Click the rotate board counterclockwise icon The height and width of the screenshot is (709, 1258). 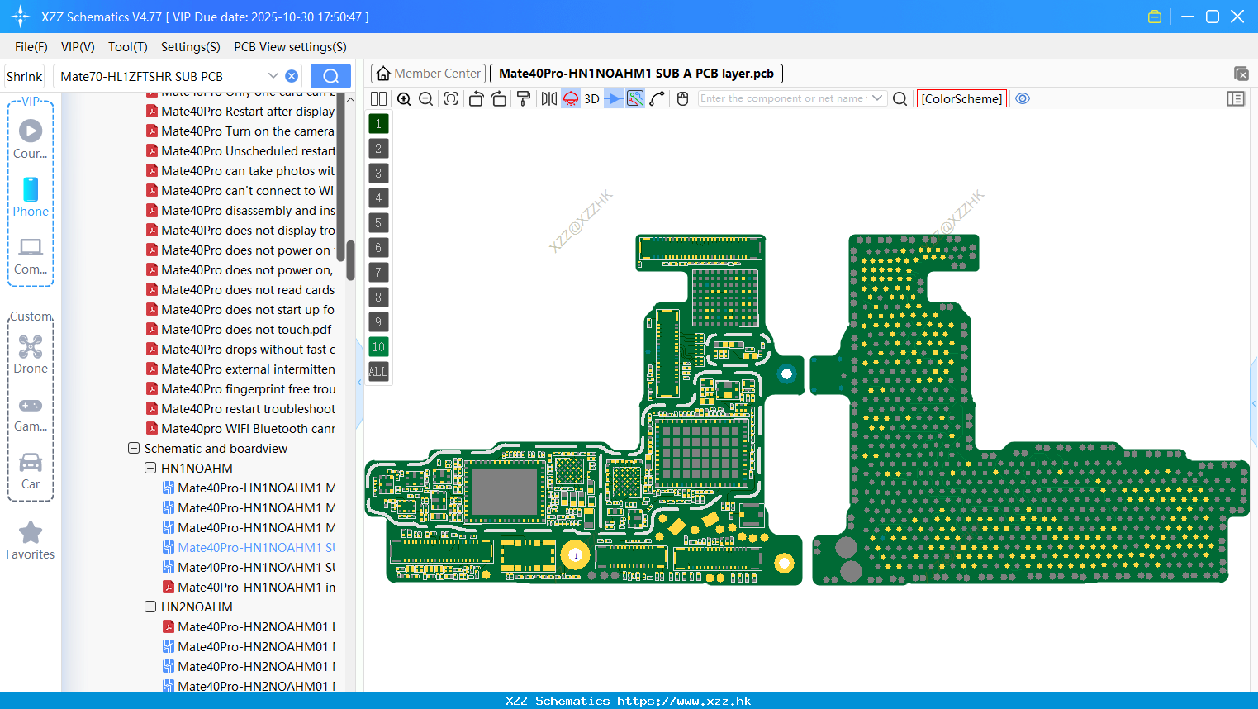point(476,98)
